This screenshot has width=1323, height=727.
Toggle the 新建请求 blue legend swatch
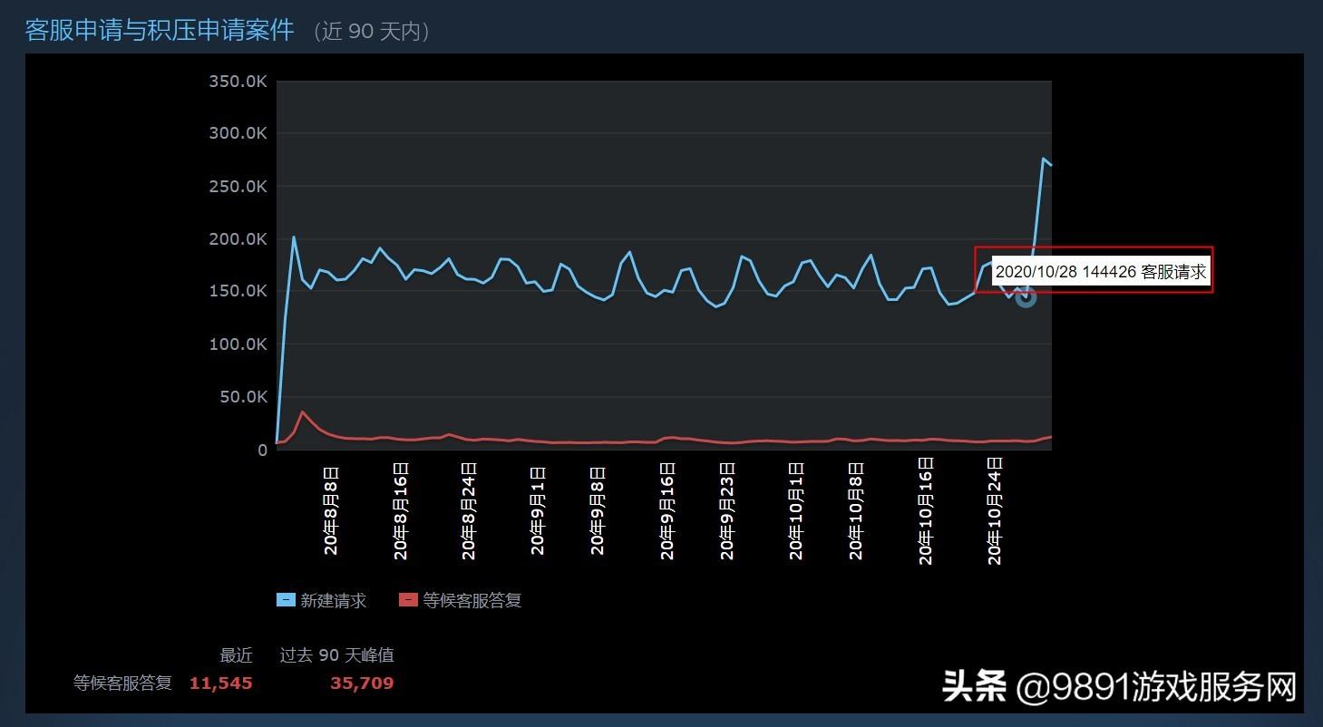click(286, 600)
